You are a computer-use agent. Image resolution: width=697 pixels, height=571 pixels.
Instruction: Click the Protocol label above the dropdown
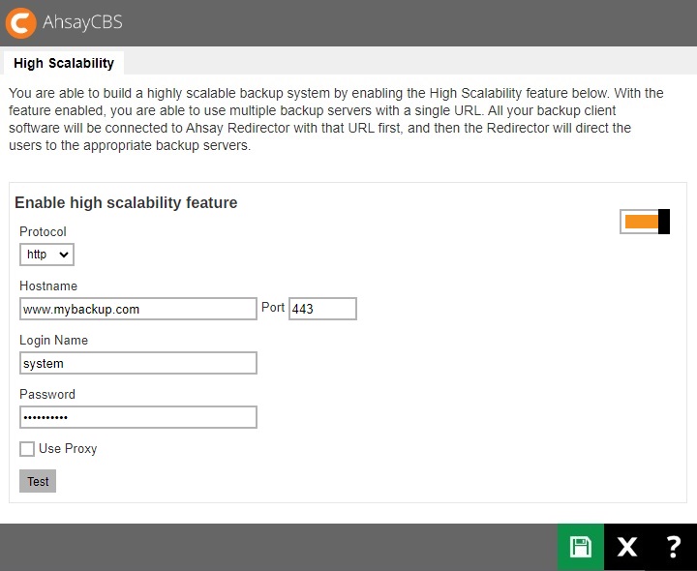(x=43, y=232)
